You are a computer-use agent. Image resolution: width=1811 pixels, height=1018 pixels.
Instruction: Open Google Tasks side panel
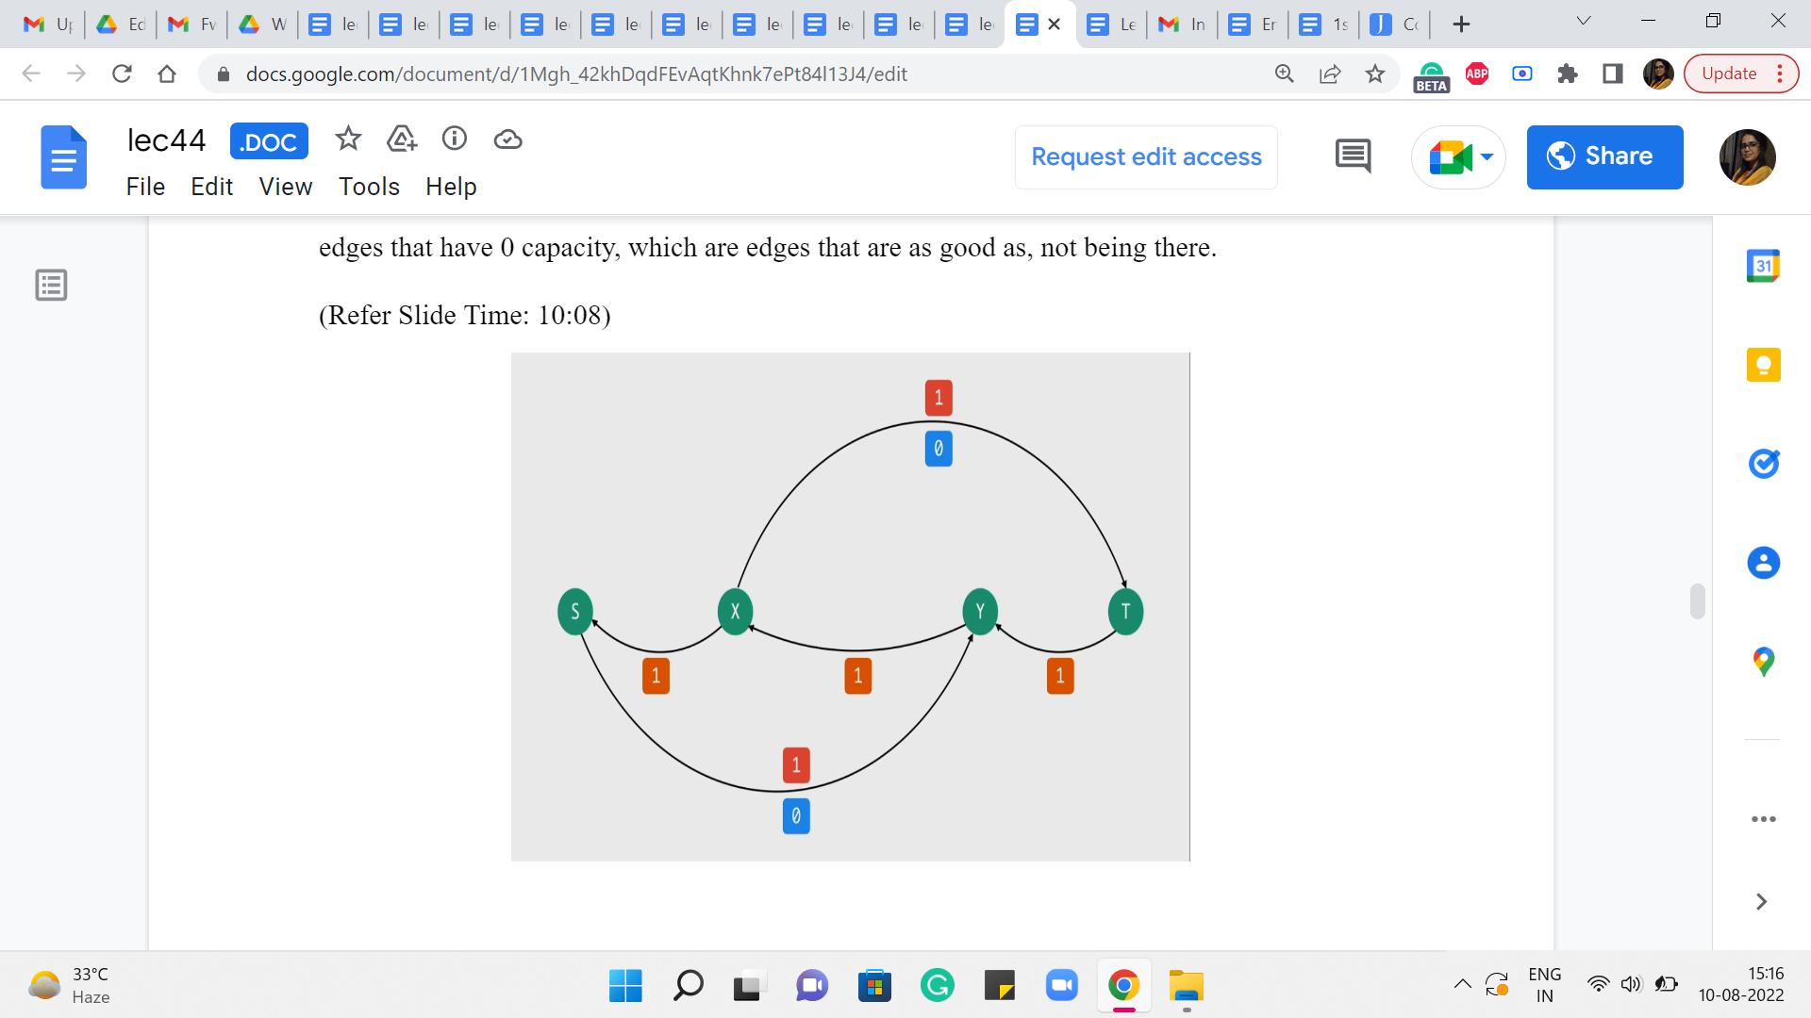(x=1763, y=464)
